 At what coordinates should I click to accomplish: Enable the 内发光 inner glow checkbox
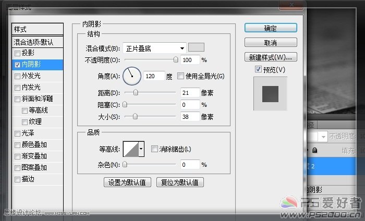pyautogui.click(x=17, y=88)
